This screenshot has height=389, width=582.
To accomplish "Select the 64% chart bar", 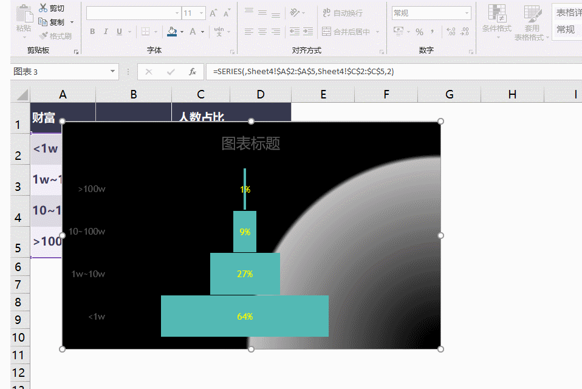I will click(x=245, y=316).
